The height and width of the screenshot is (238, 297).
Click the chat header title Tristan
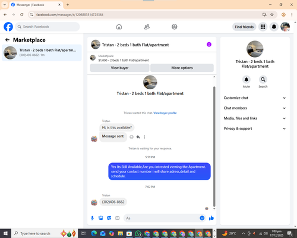pyautogui.click(x=135, y=45)
